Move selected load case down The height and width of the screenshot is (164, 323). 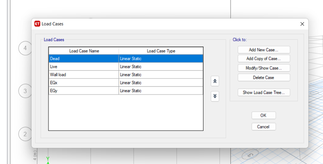tap(215, 96)
